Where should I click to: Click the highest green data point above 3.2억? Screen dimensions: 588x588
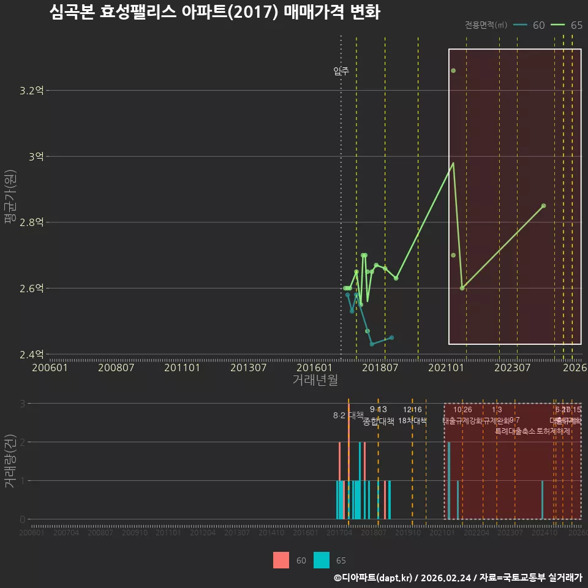453,70
